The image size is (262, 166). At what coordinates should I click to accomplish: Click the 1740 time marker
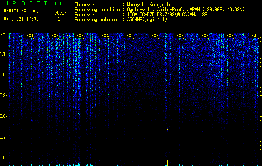click(254, 36)
